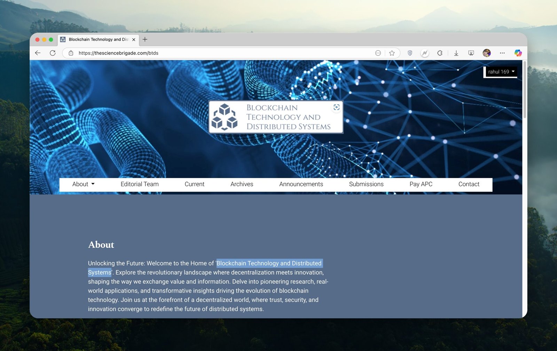The width and height of the screenshot is (557, 351).
Task: Click the visual search icon on logo
Action: 336,107
